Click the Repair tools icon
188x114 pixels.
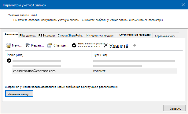point(28,45)
